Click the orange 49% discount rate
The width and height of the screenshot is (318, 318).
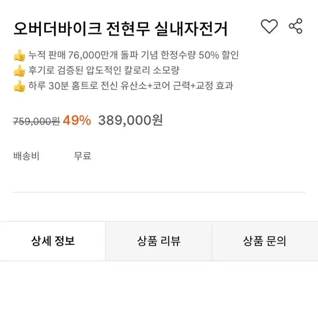77,121
